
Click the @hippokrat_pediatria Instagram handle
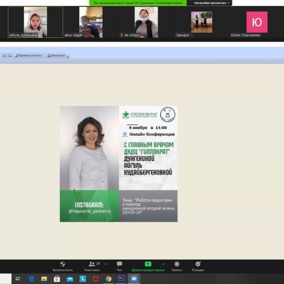pyautogui.click(x=89, y=211)
